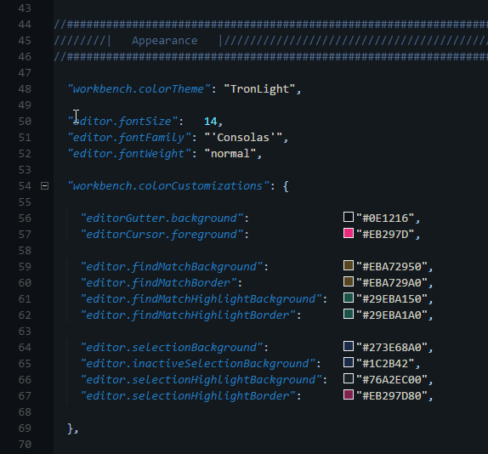Viewport: 488px width, 454px height.
Task: Click the "editor.findMatchHighlightBackground" key
Action: (201, 299)
